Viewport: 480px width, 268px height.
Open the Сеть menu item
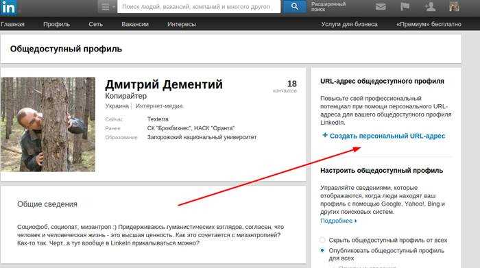coord(95,24)
